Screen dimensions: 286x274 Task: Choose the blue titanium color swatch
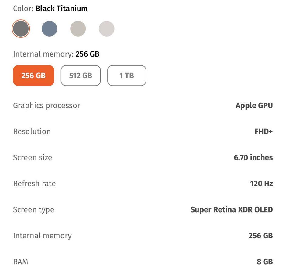point(49,29)
